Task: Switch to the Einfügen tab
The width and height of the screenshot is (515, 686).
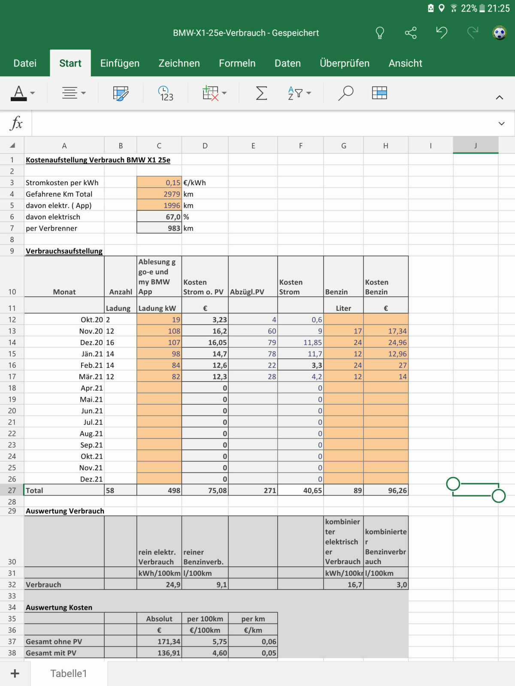Action: tap(120, 63)
